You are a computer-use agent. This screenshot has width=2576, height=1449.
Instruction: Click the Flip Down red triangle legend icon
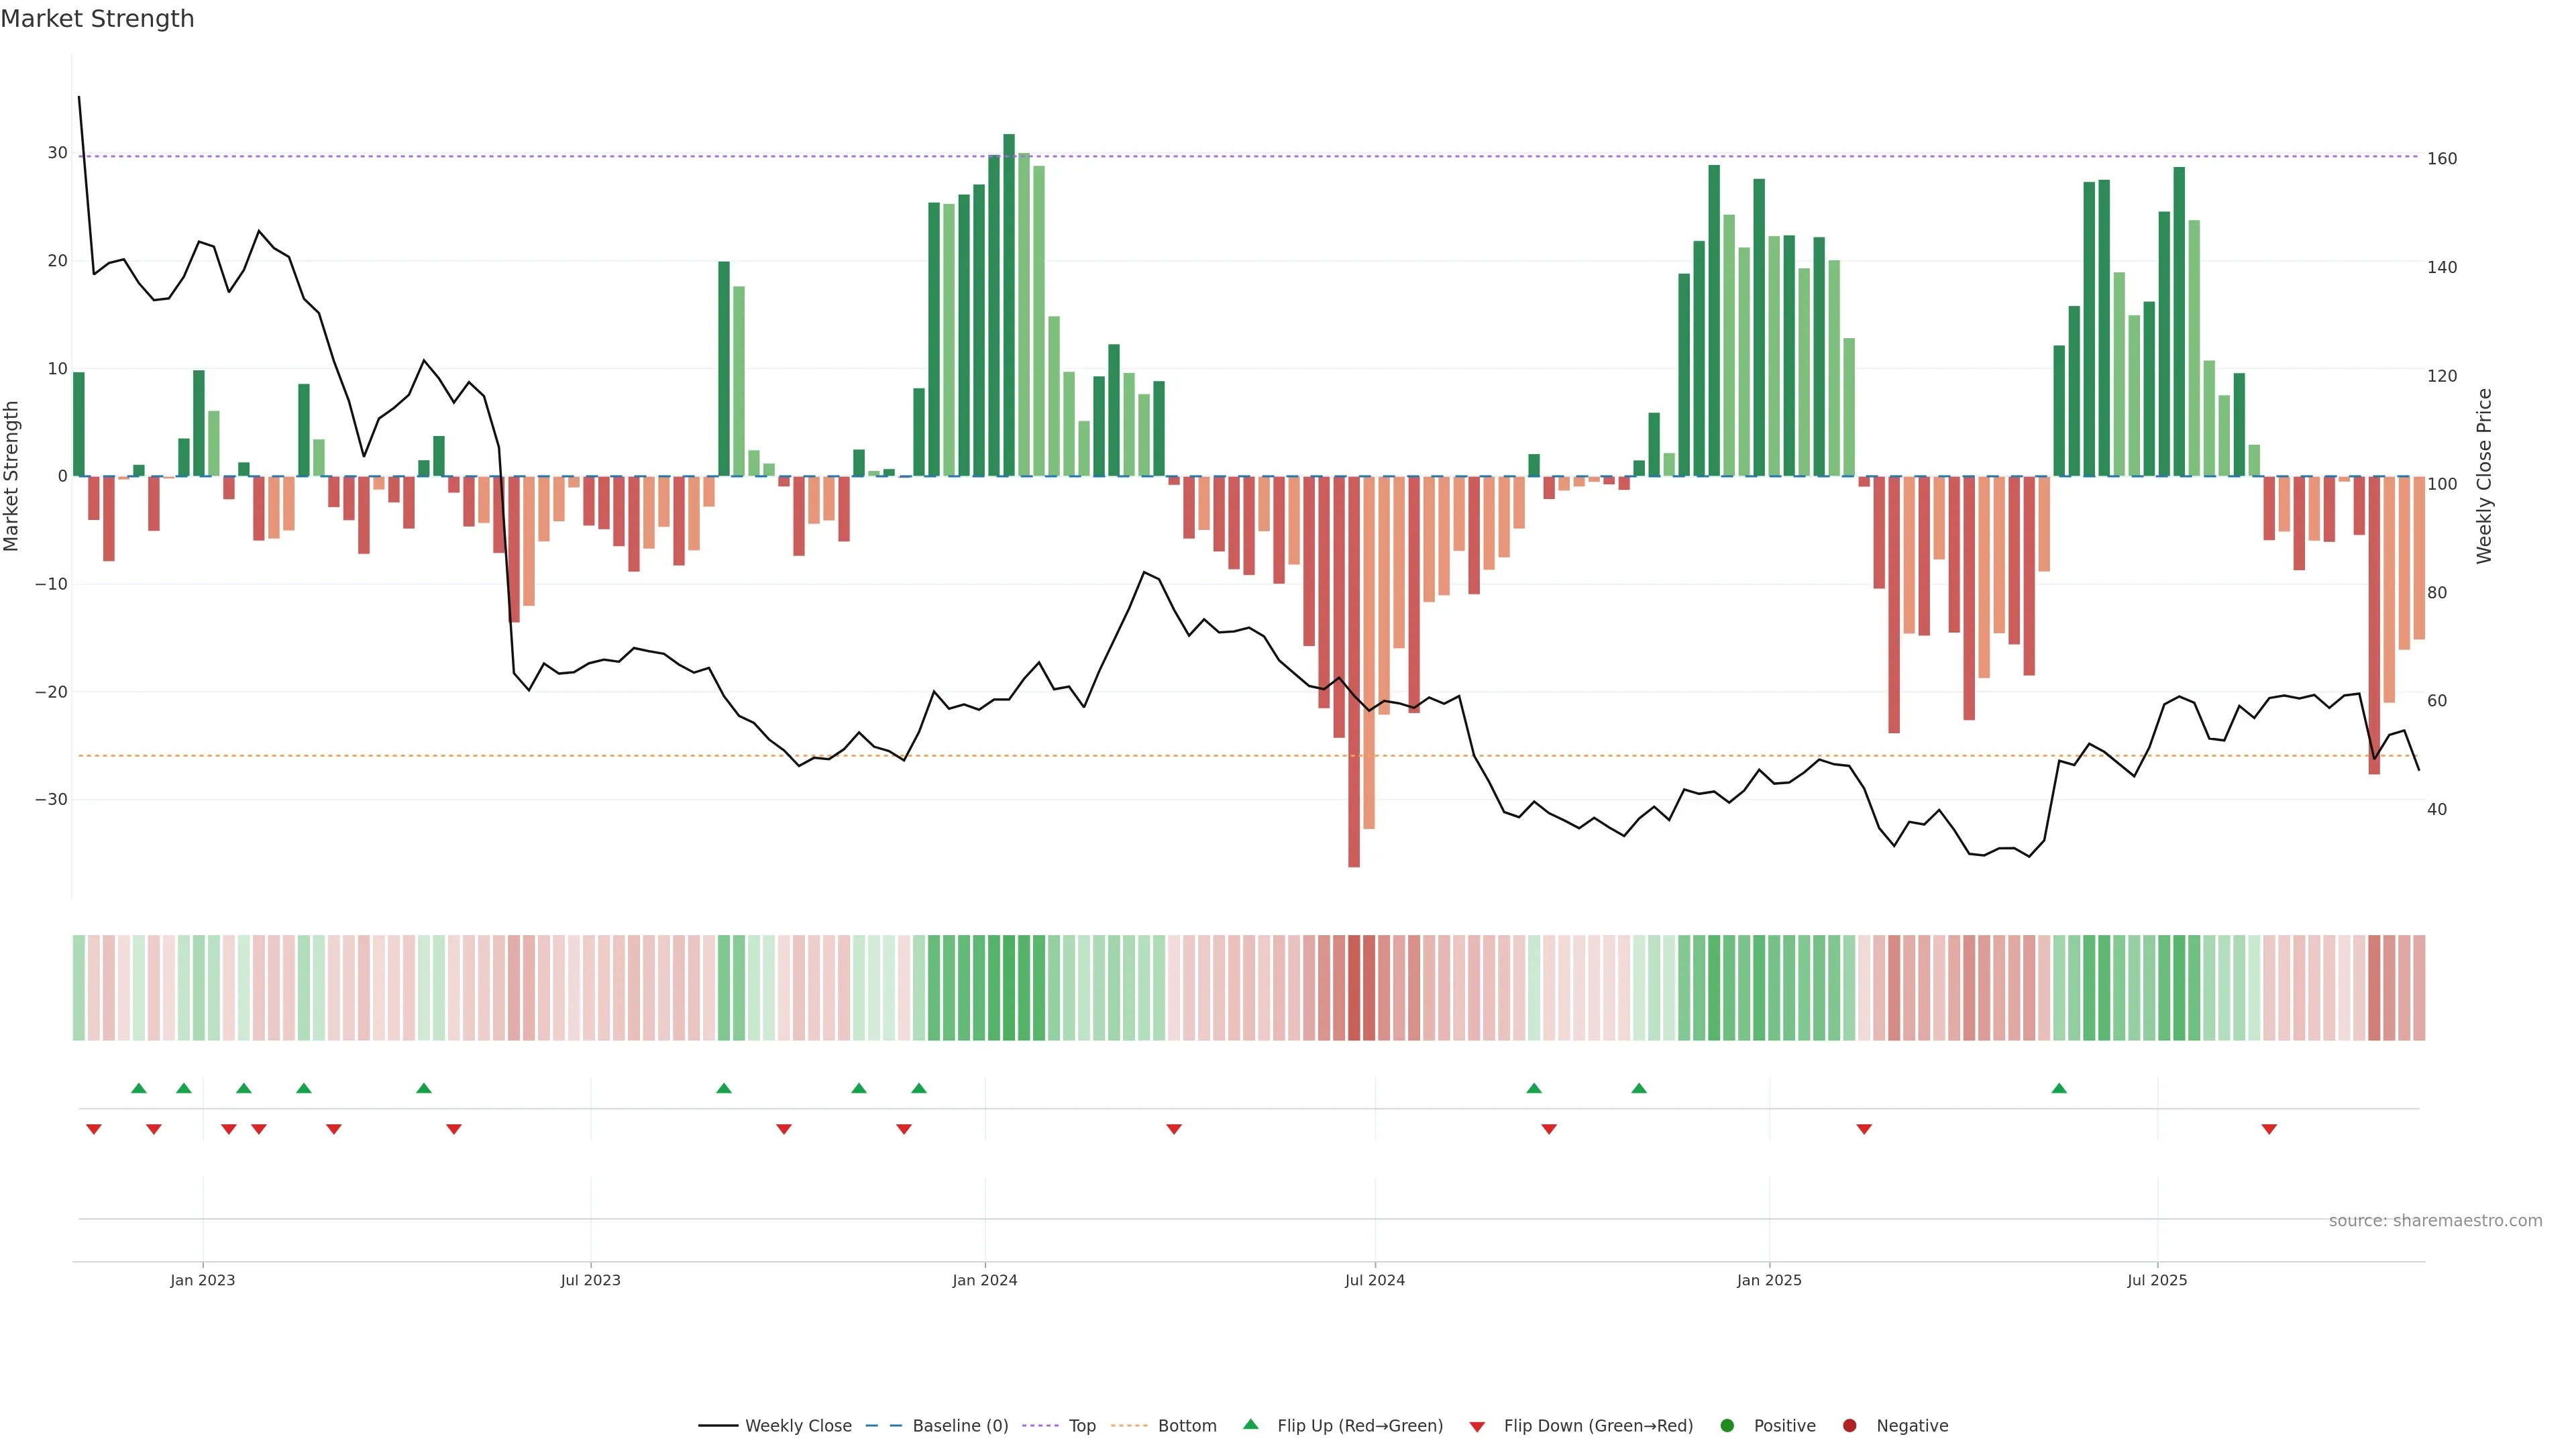tap(1477, 1426)
